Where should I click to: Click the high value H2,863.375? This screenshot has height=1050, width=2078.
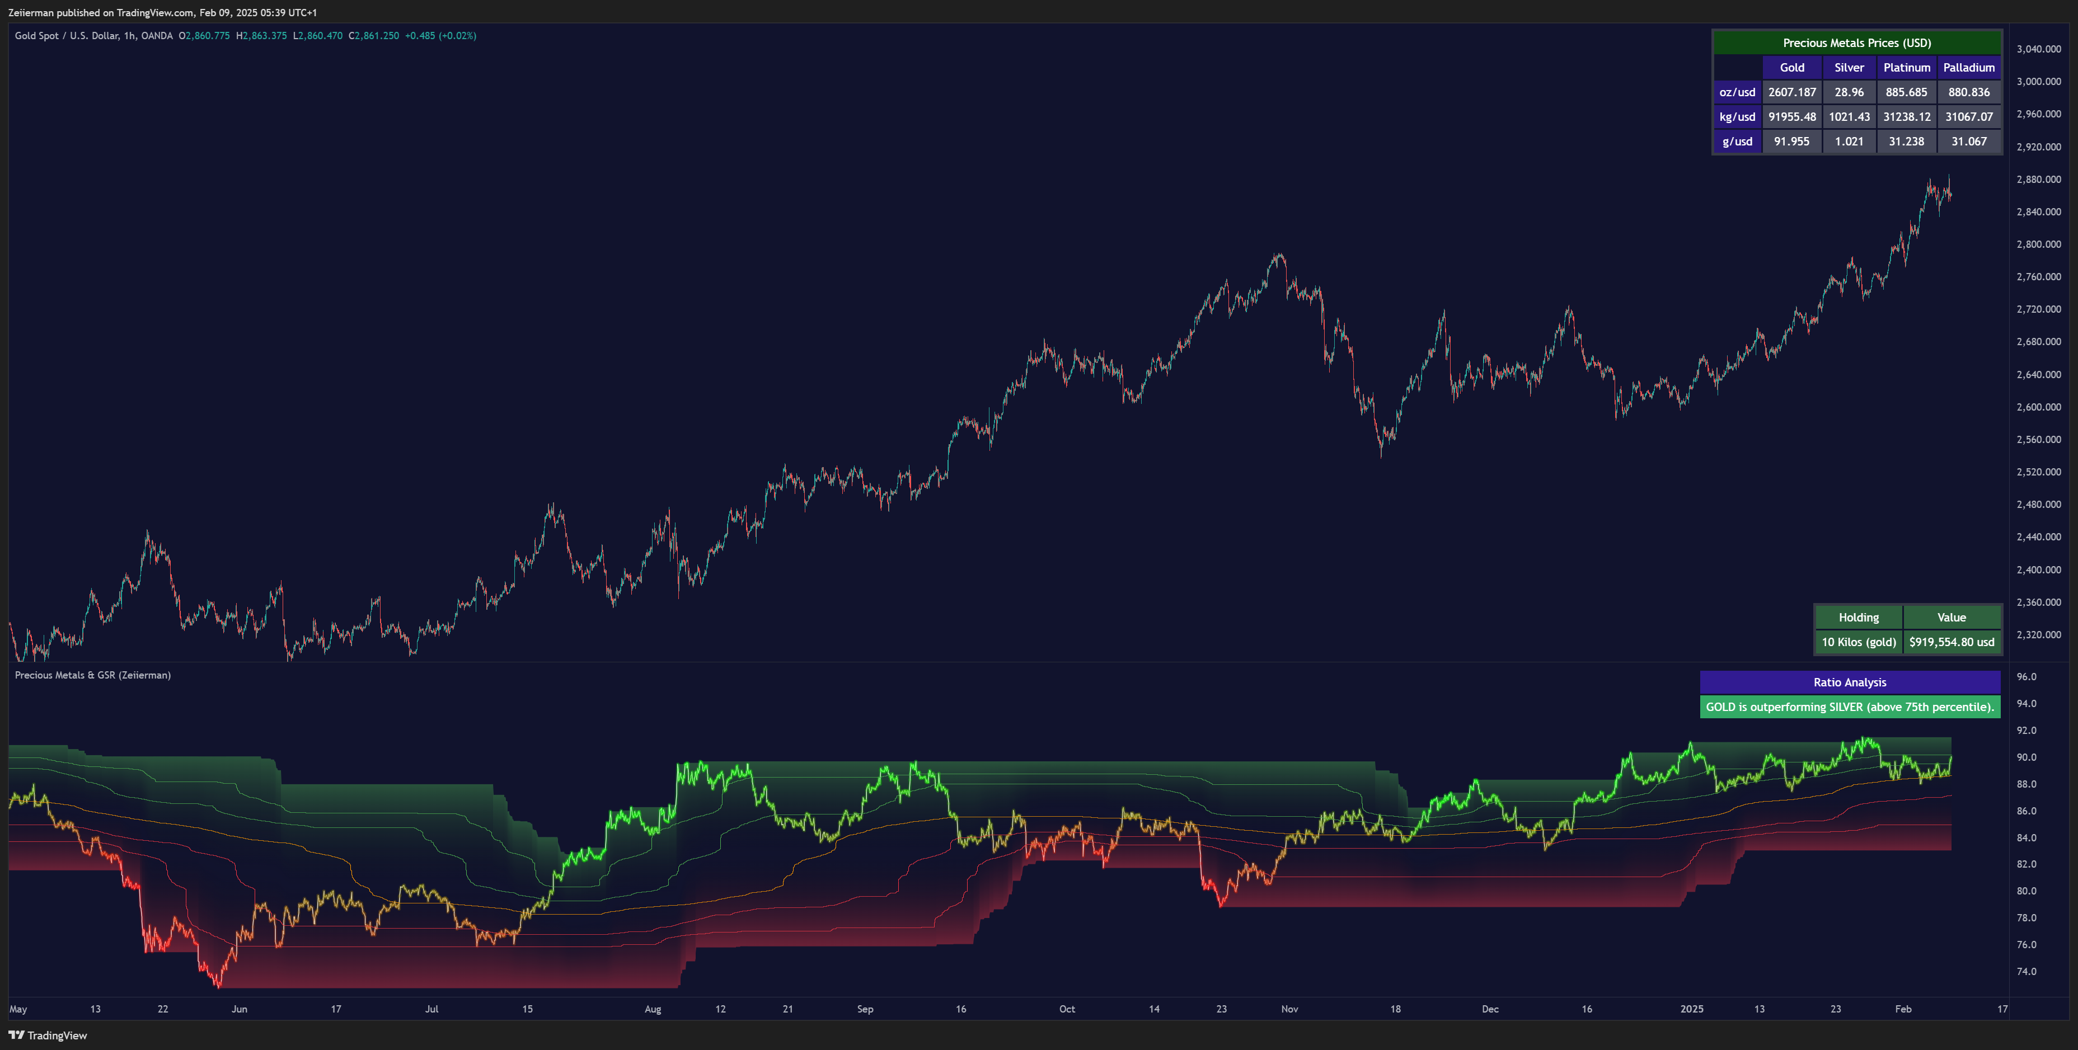[x=261, y=35]
